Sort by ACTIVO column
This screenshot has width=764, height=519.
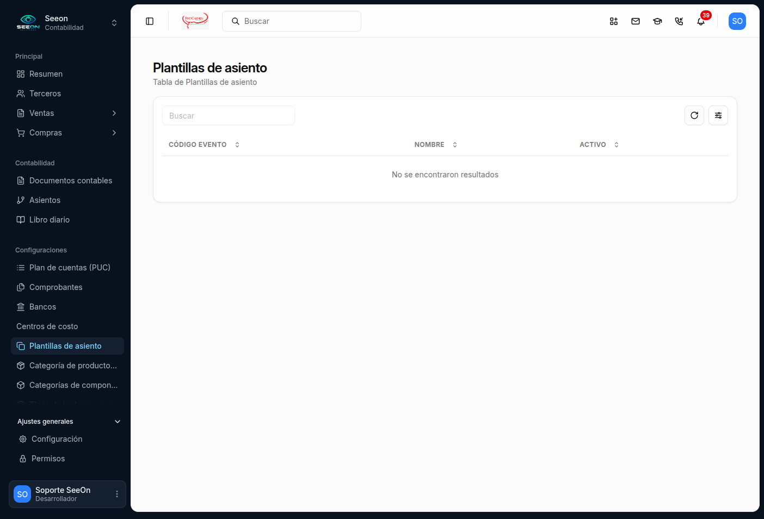pyautogui.click(x=599, y=145)
